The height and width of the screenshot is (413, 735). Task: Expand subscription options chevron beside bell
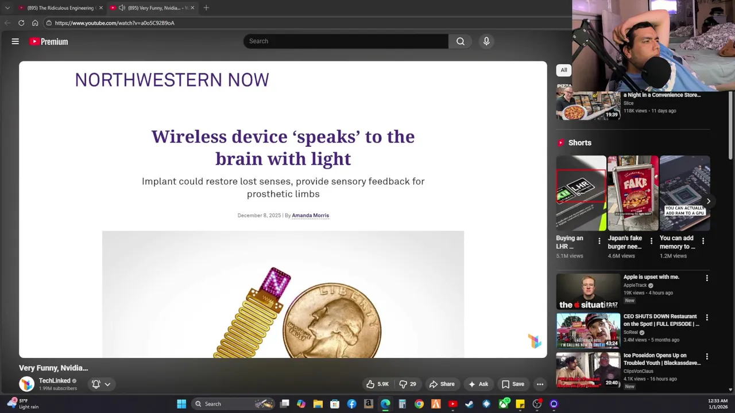point(107,384)
